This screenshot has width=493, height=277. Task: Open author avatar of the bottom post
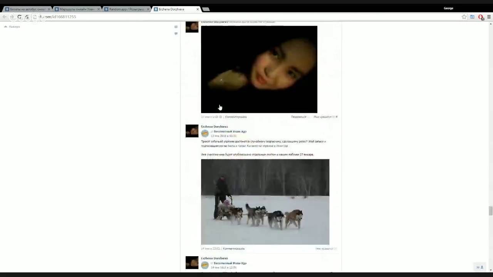coord(192,262)
